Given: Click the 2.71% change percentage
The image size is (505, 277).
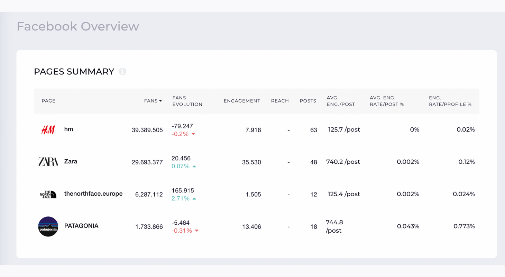Looking at the screenshot, I should point(181,198).
